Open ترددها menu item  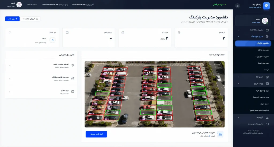[266, 70]
